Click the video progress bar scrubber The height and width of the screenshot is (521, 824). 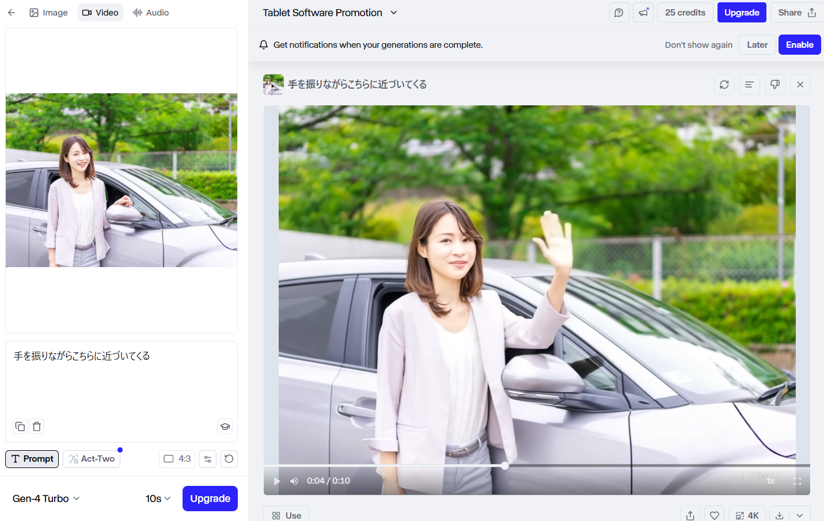pos(504,465)
